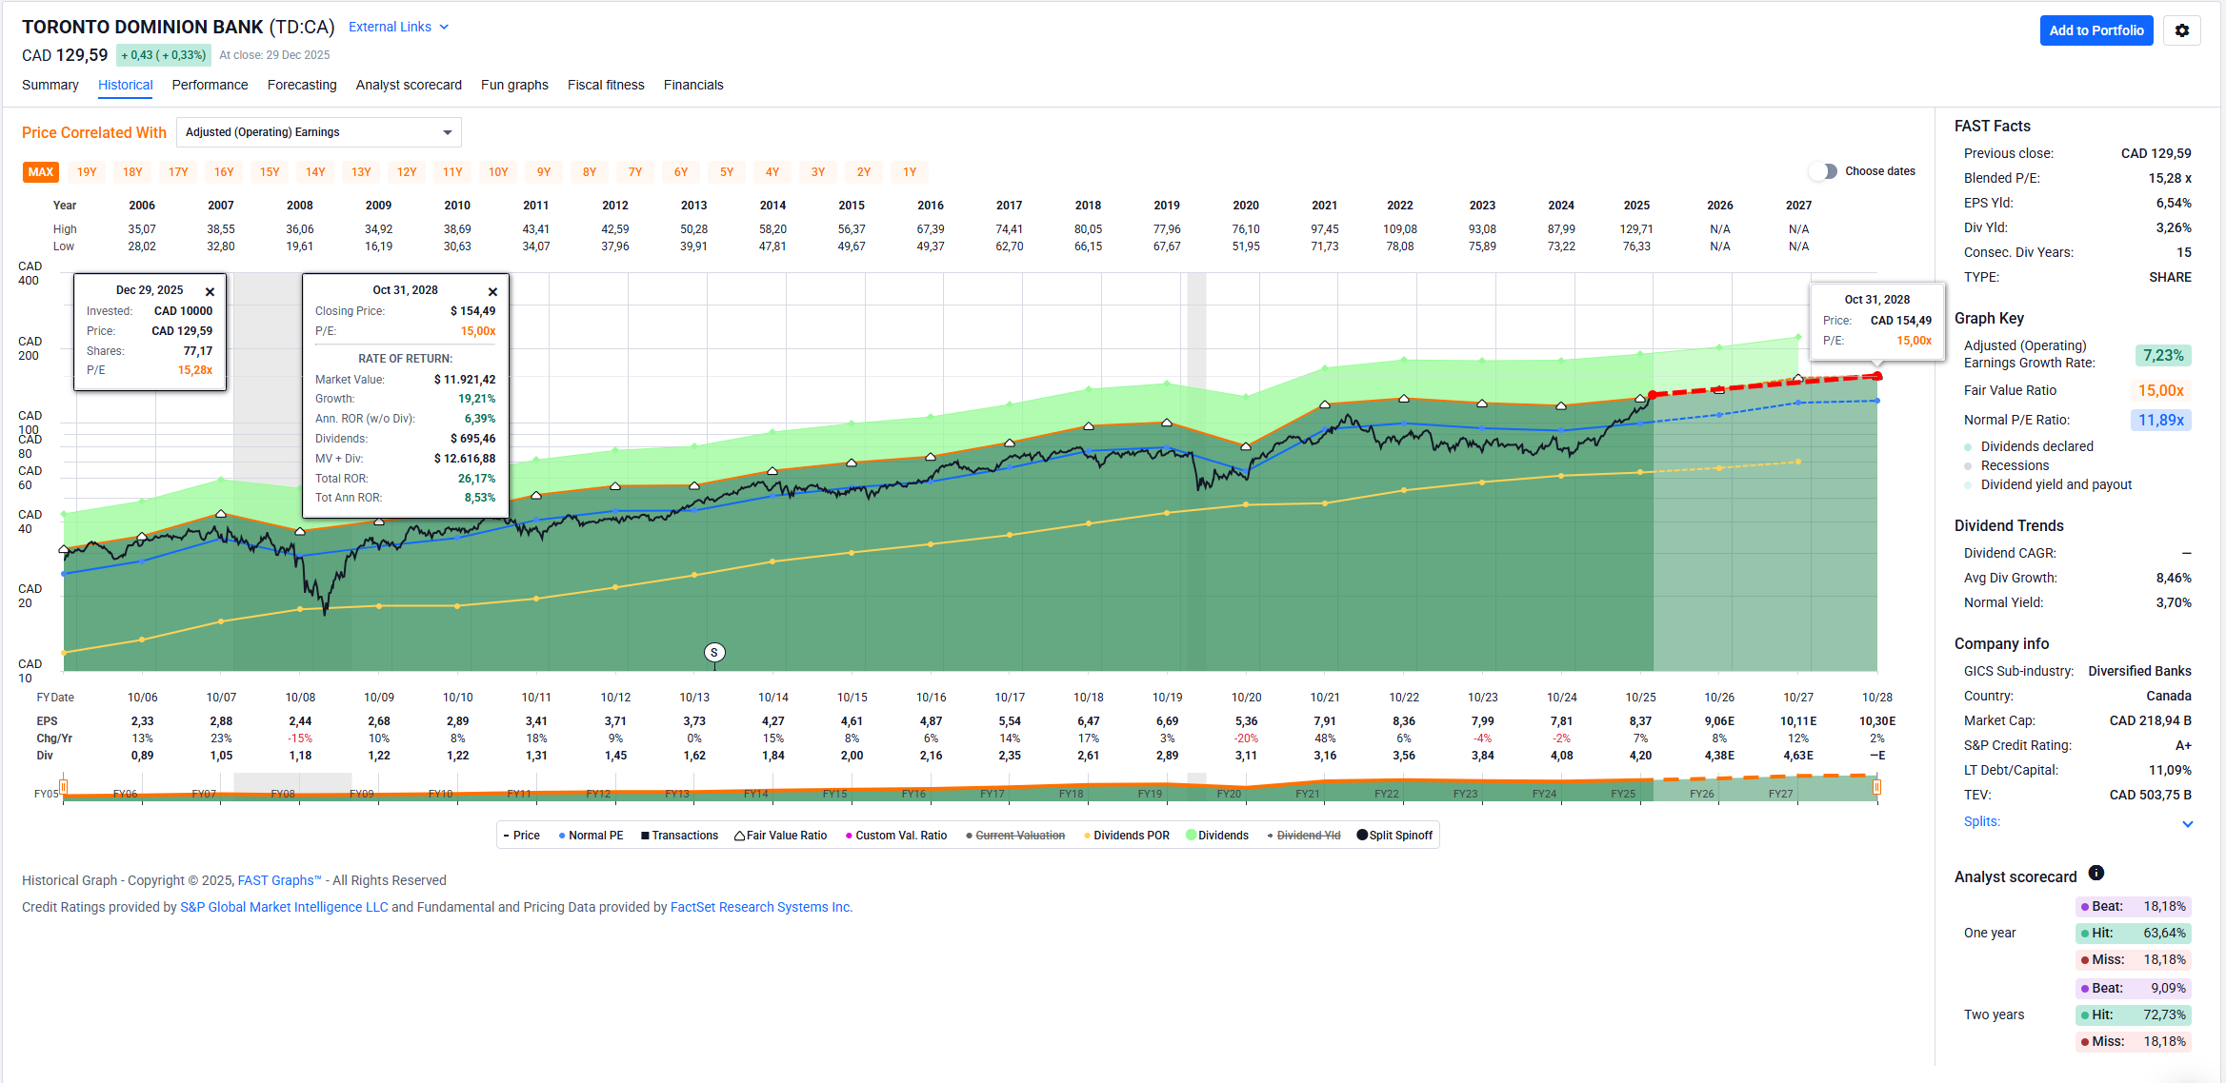Expand the Splits section chevron

pos(2187,824)
